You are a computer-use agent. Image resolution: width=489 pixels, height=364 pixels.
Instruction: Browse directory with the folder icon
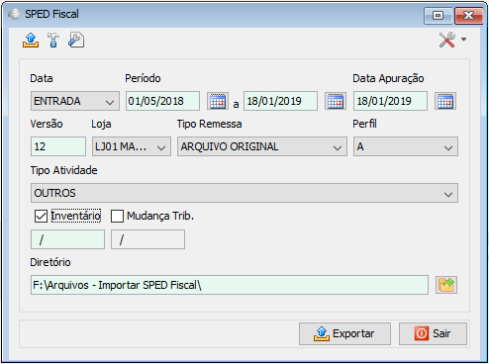click(446, 285)
